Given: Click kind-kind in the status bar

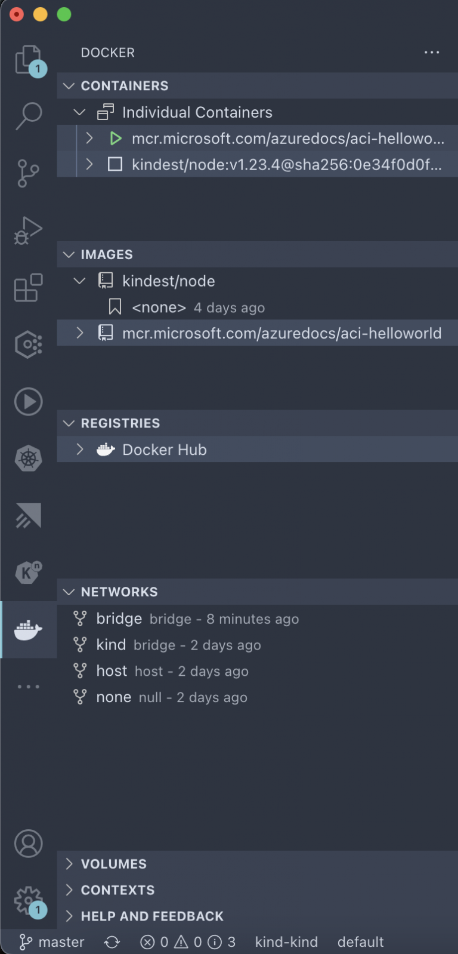Looking at the screenshot, I should click(x=286, y=941).
